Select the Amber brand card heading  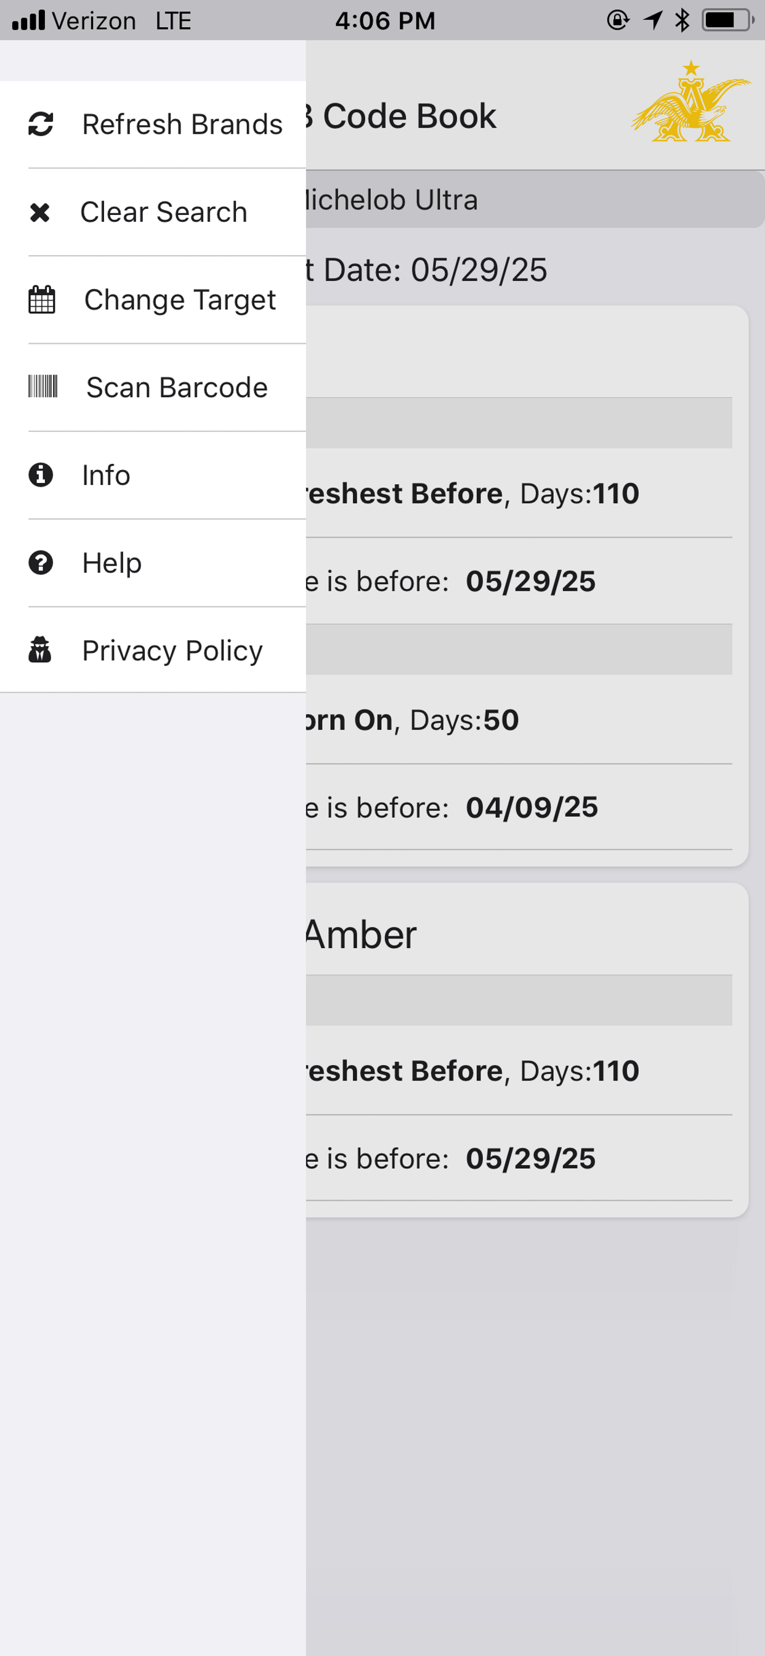[x=362, y=934]
